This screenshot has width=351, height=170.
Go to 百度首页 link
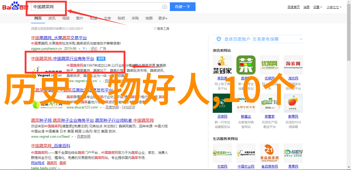(294, 7)
